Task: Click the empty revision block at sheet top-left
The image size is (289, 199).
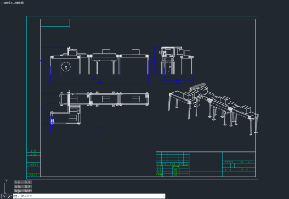Action: (x=55, y=23)
